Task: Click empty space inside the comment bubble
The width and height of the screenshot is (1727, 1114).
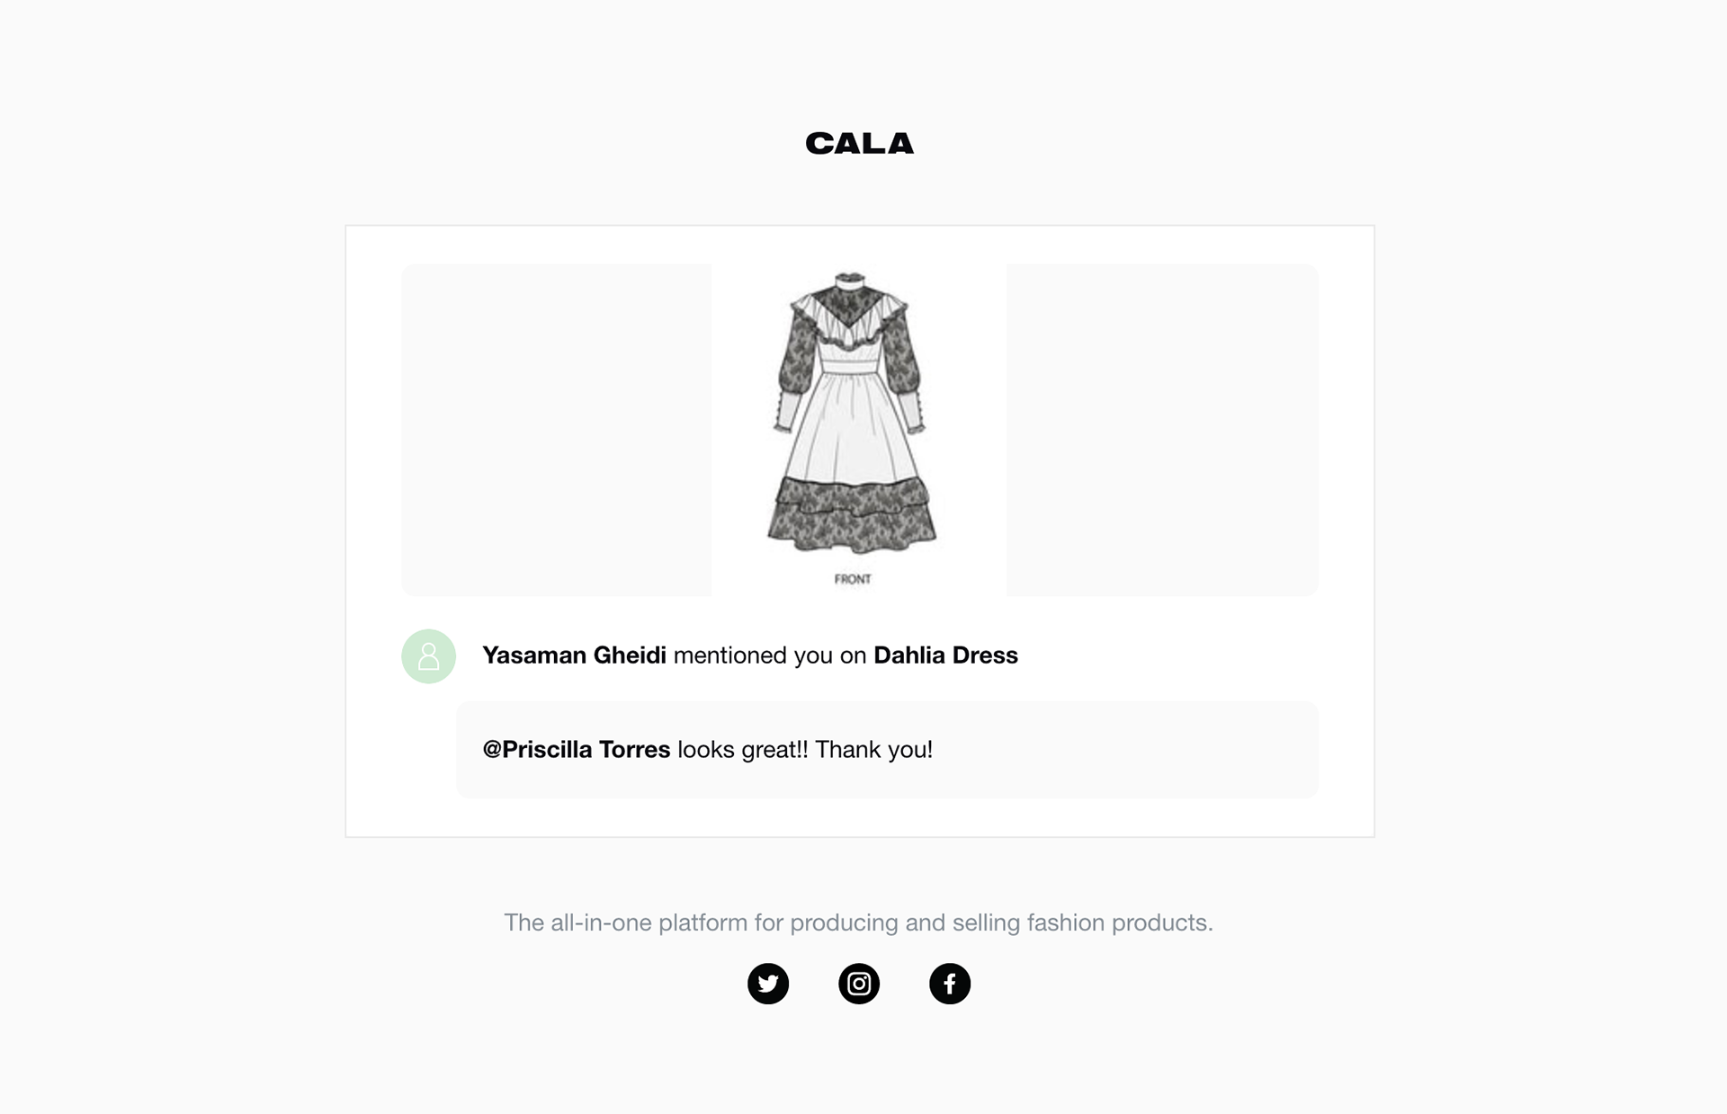Action: [x=1124, y=750]
